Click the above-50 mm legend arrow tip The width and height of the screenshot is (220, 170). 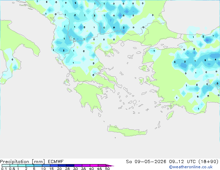110,165
